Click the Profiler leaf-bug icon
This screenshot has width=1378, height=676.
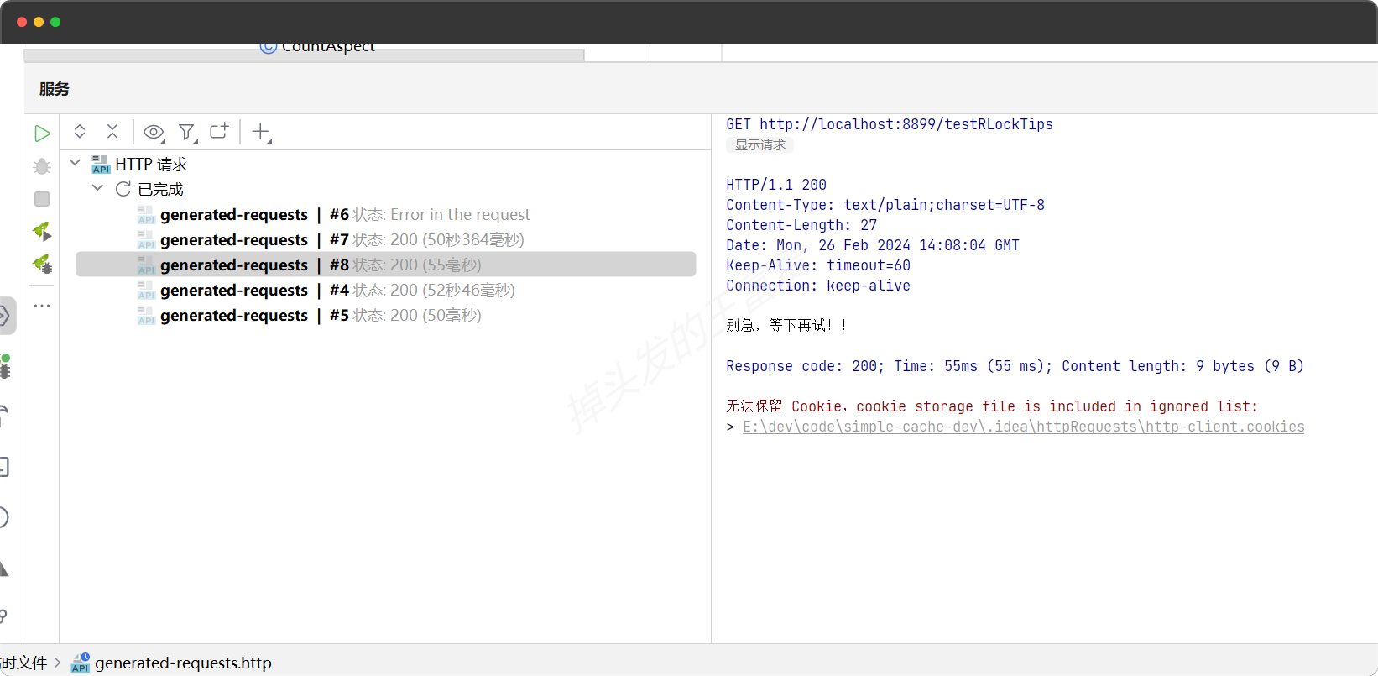pos(42,265)
